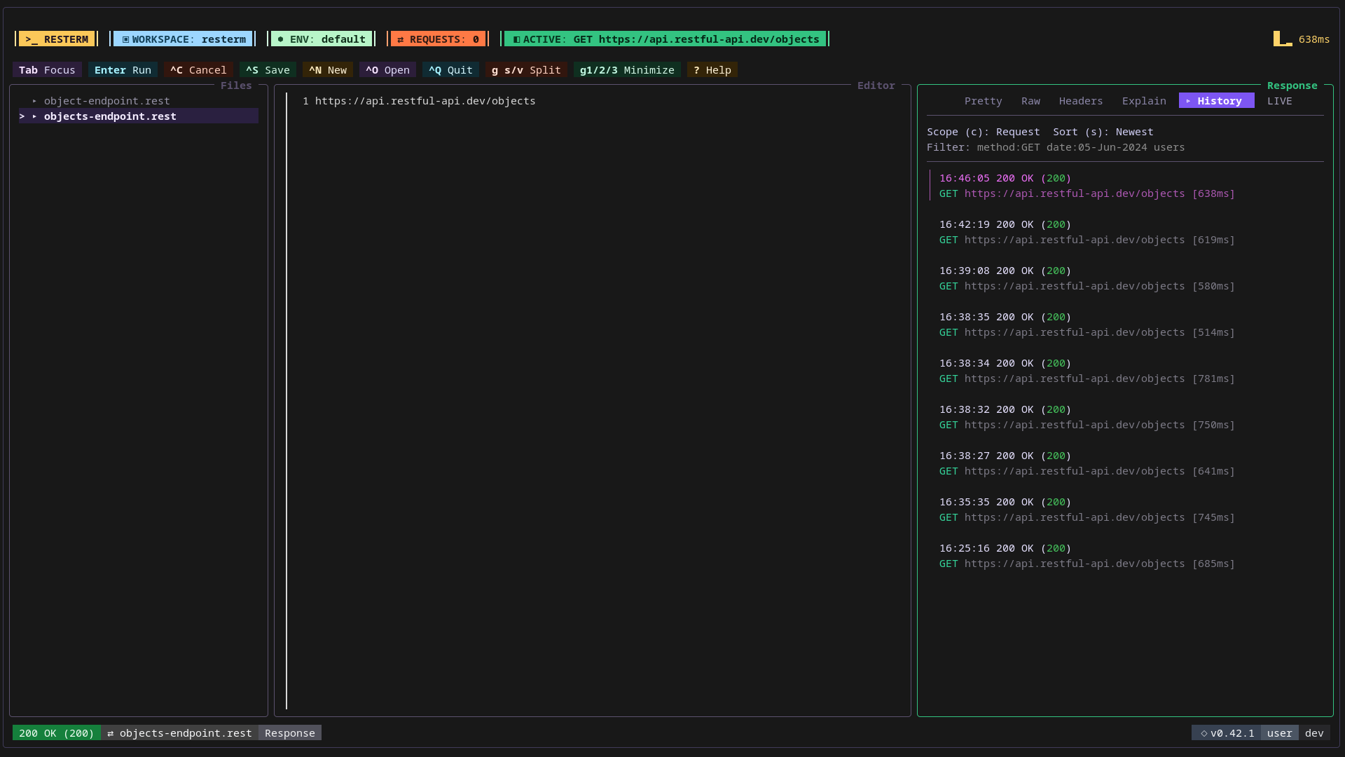Click the 200 OK (200) status bar badge

tap(57, 733)
